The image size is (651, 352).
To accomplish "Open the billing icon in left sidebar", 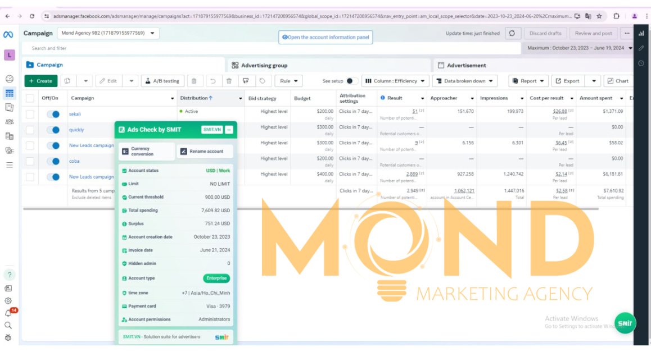I will pyautogui.click(x=9, y=136).
